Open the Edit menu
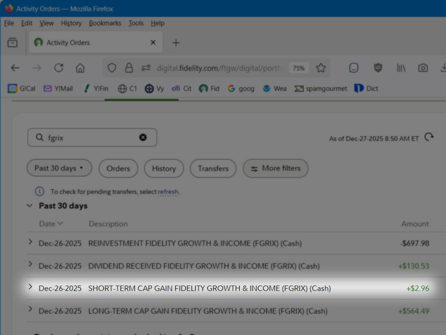 click(x=27, y=23)
